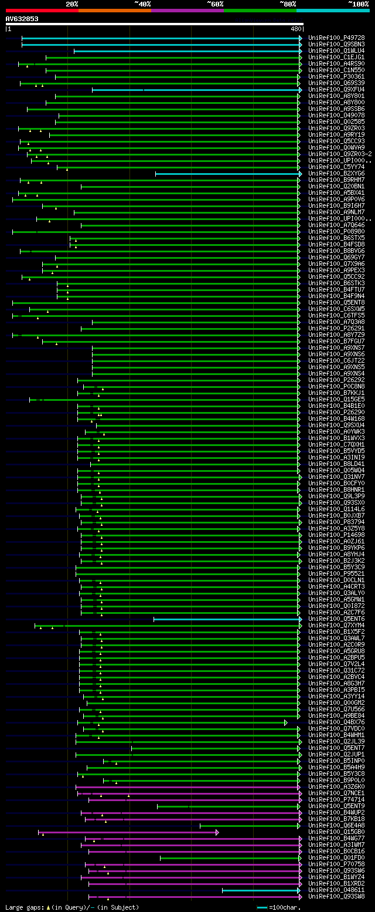Select the UniRef100_Q15GE5 label
The image size is (375, 912).
[x=336, y=400]
